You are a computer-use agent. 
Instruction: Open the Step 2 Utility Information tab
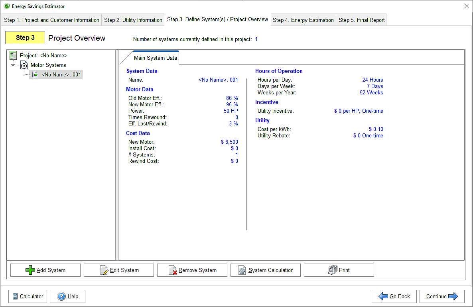point(133,20)
